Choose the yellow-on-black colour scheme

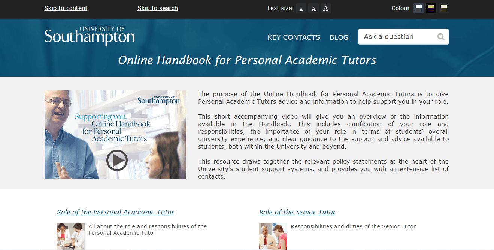click(431, 8)
